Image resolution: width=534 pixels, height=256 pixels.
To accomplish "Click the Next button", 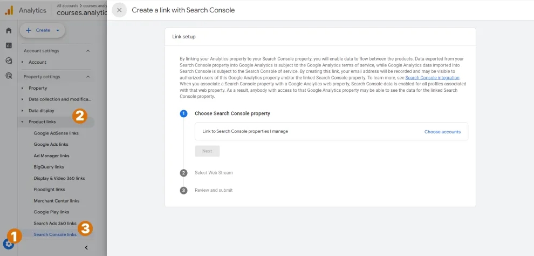I will pos(207,151).
